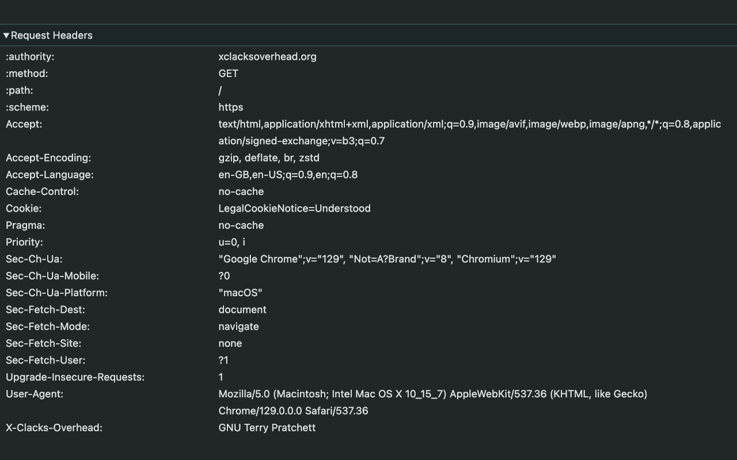Select the Priority: header name
737x460 pixels.
tap(24, 242)
